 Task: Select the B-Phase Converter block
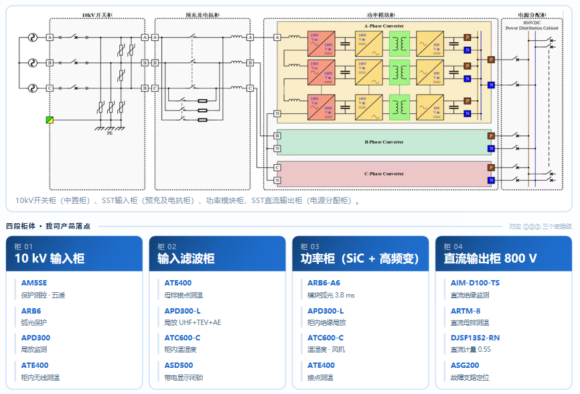click(x=384, y=142)
